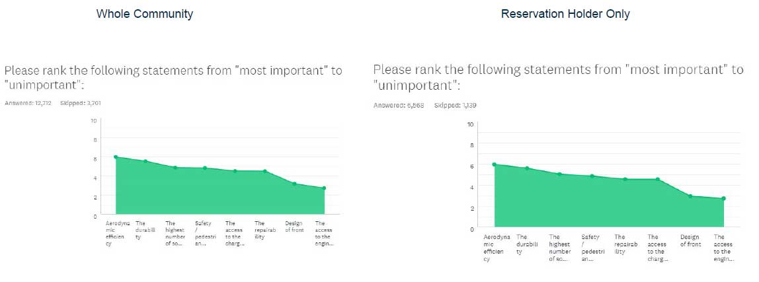Click last data point in right chart

click(x=724, y=198)
